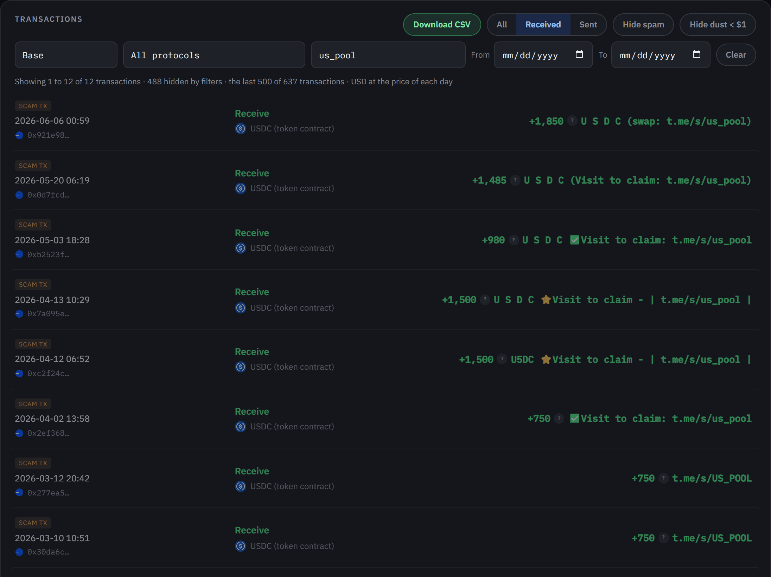This screenshot has width=771, height=577.
Task: Open transaction hash 0x0d7fcd…
Action: tap(48, 195)
